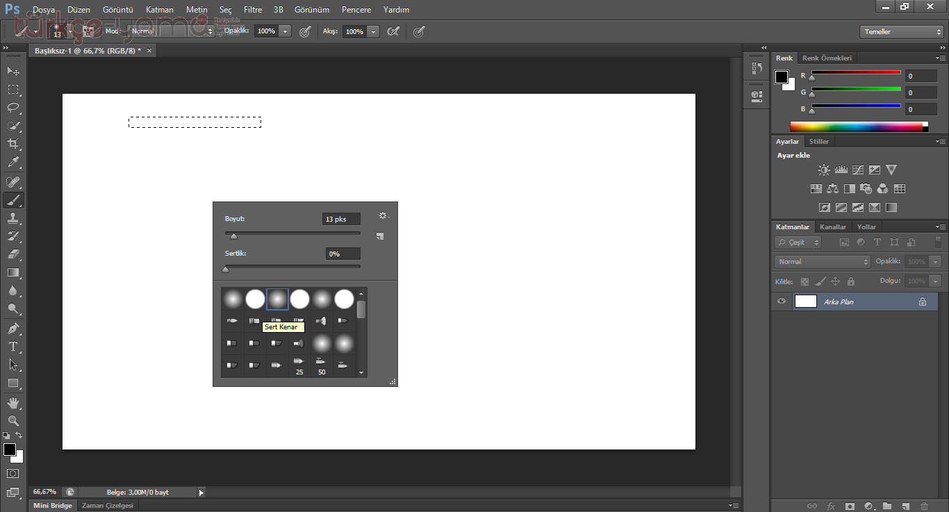Open layer styles fx button
Screen dimensions: 949x512
point(830,506)
